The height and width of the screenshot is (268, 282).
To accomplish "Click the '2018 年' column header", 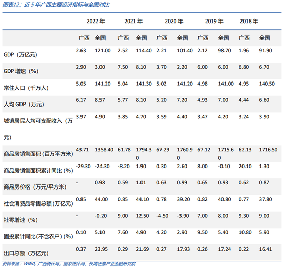I will (249, 21).
